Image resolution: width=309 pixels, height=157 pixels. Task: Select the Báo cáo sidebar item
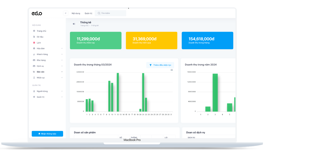coord(40,72)
